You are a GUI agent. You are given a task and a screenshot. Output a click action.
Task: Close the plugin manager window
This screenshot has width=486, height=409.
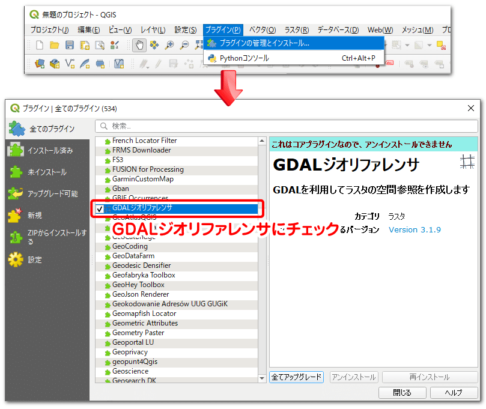coord(471,108)
